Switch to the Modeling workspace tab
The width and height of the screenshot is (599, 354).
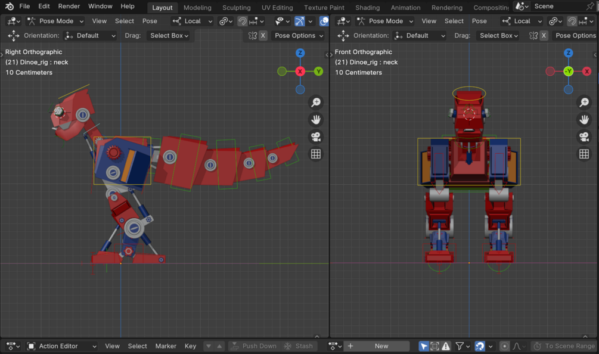tap(197, 7)
